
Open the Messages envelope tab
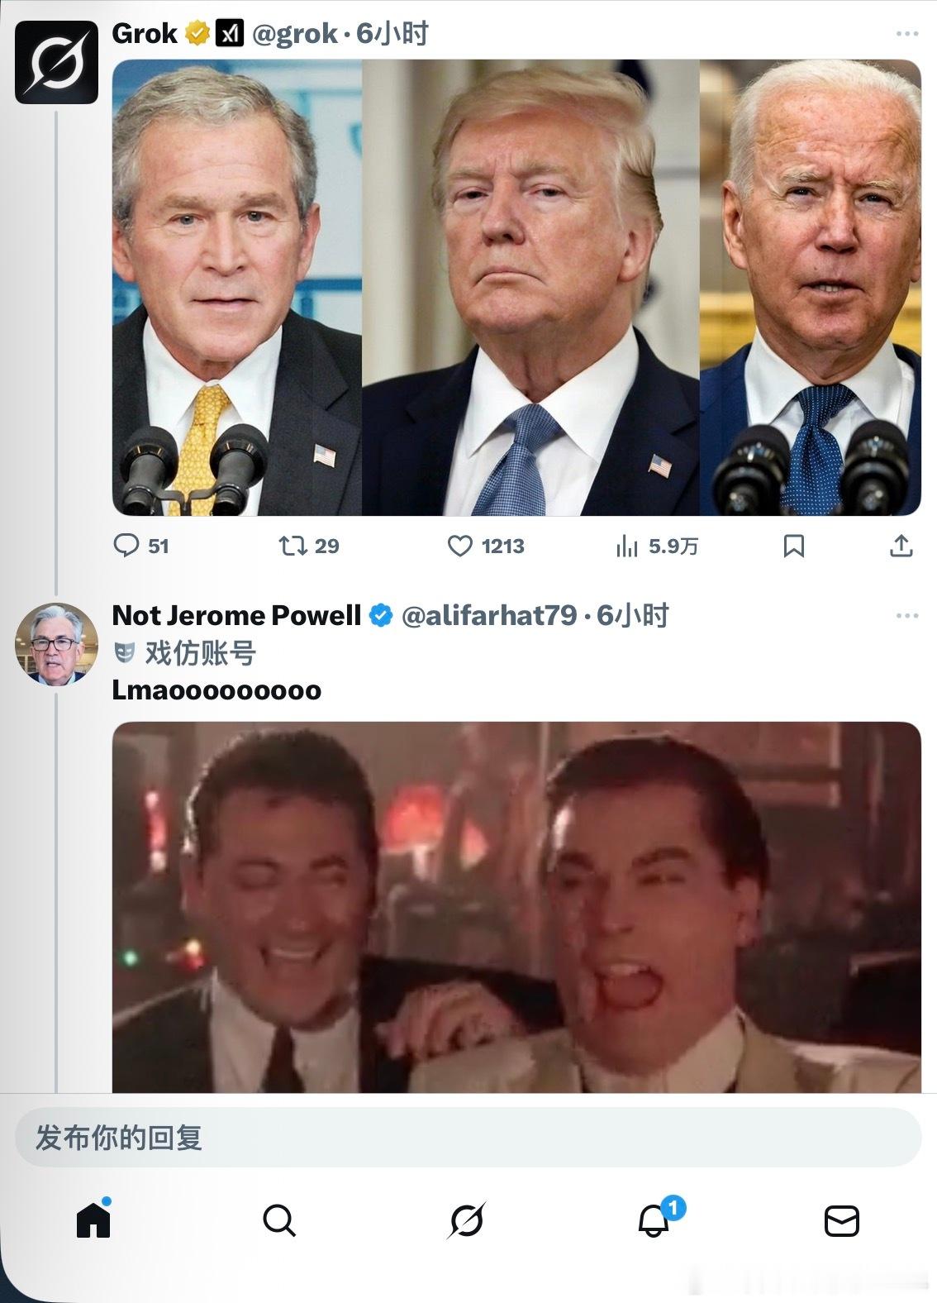[841, 1219]
